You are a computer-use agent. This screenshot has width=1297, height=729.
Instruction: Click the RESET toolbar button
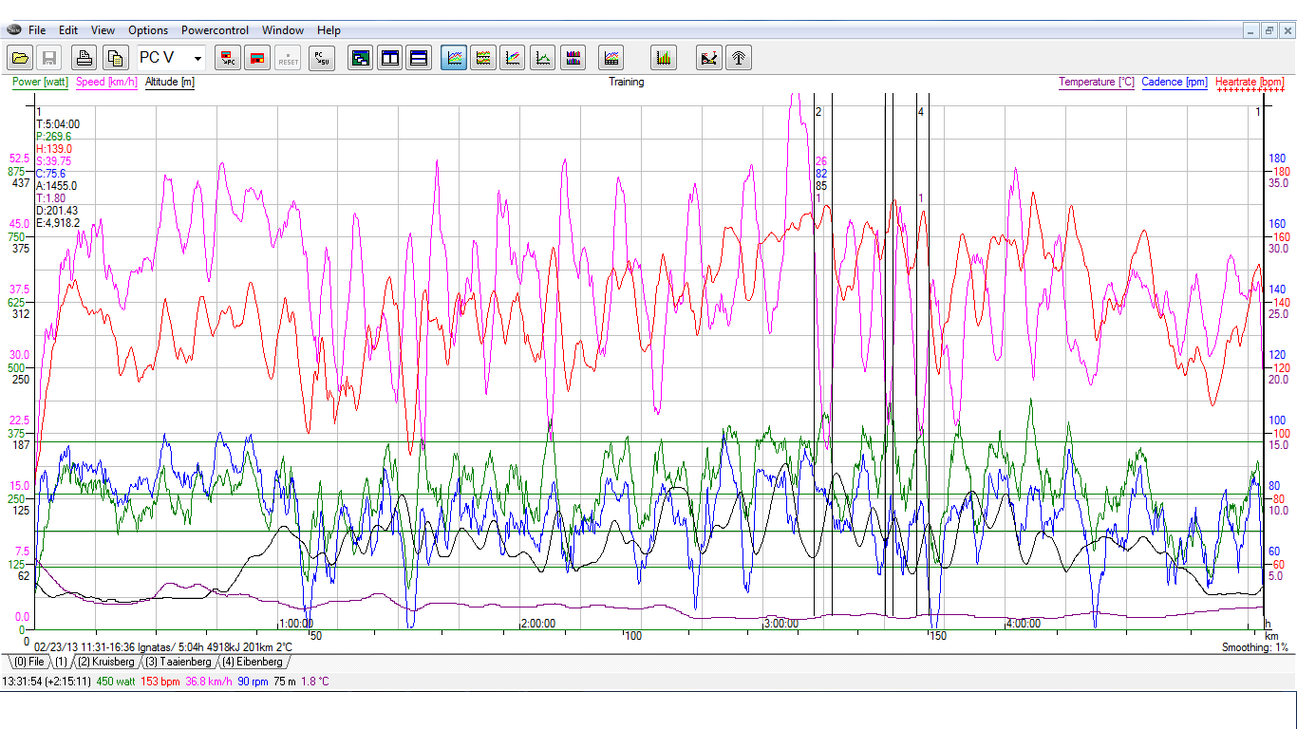point(288,58)
